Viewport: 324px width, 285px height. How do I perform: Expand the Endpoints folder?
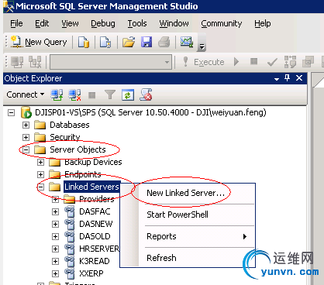tap(40, 174)
